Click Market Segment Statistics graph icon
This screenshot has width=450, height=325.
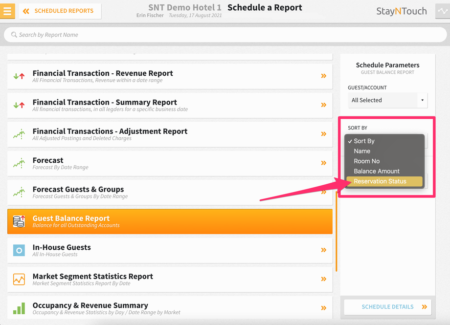tap(19, 279)
